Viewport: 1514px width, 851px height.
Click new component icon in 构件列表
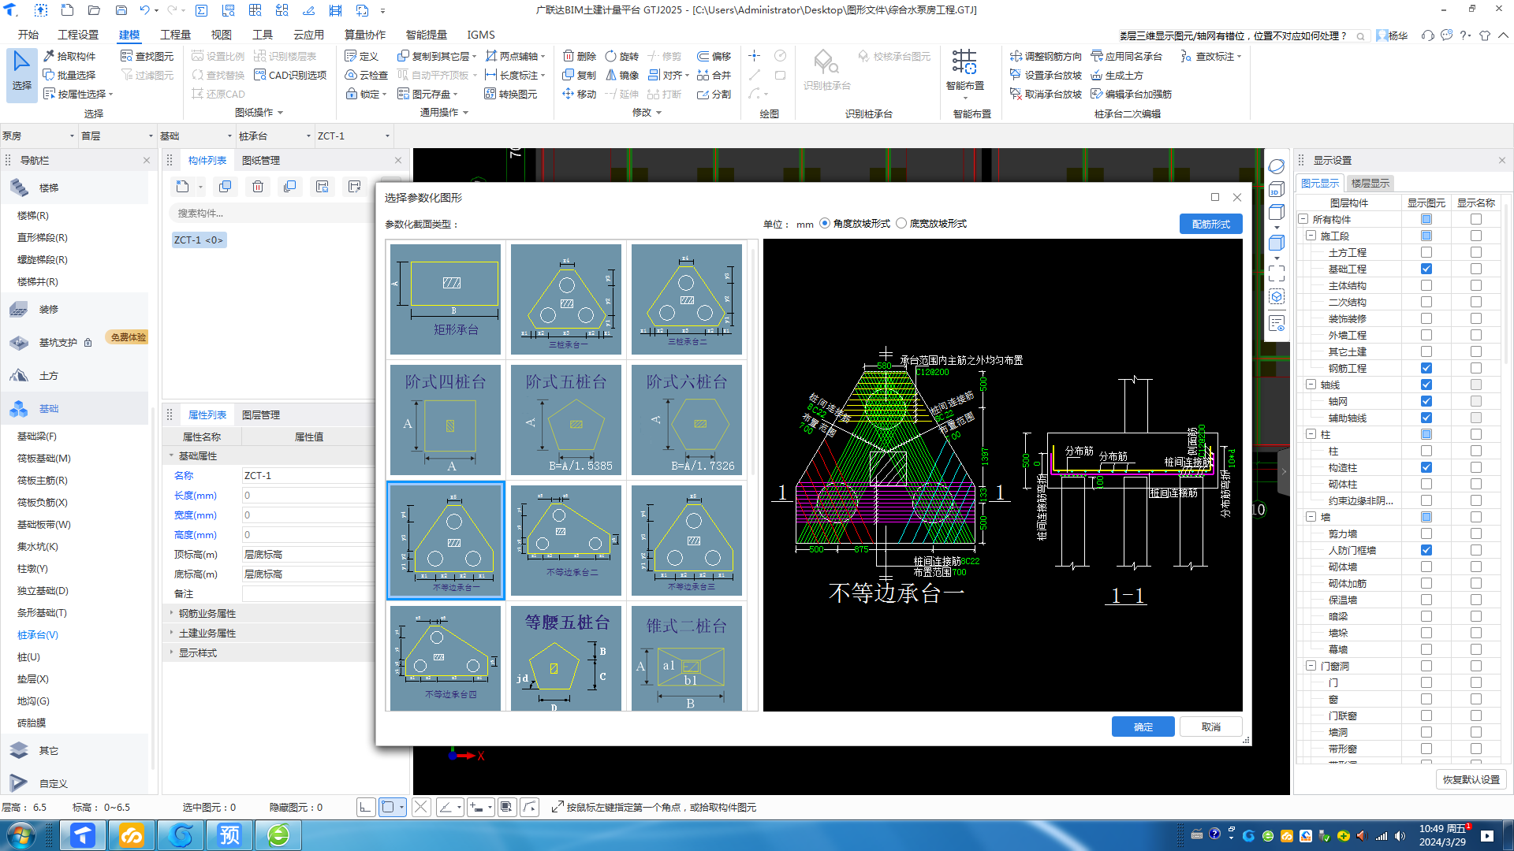183,187
